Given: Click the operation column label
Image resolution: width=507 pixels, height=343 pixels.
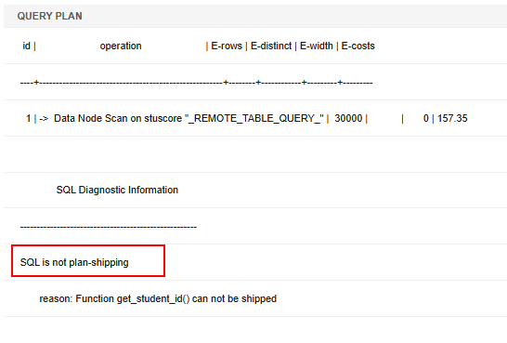Looking at the screenshot, I should click(x=121, y=46).
